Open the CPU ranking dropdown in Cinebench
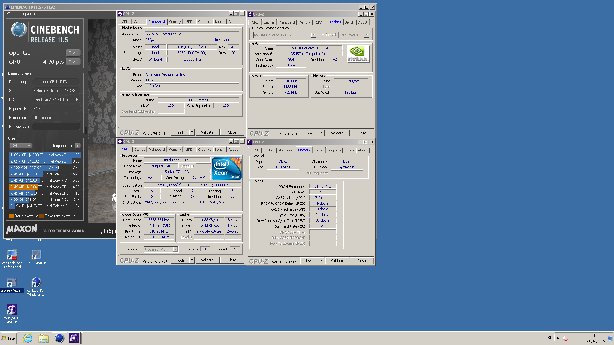This screenshot has width=614, height=345. click(20, 146)
